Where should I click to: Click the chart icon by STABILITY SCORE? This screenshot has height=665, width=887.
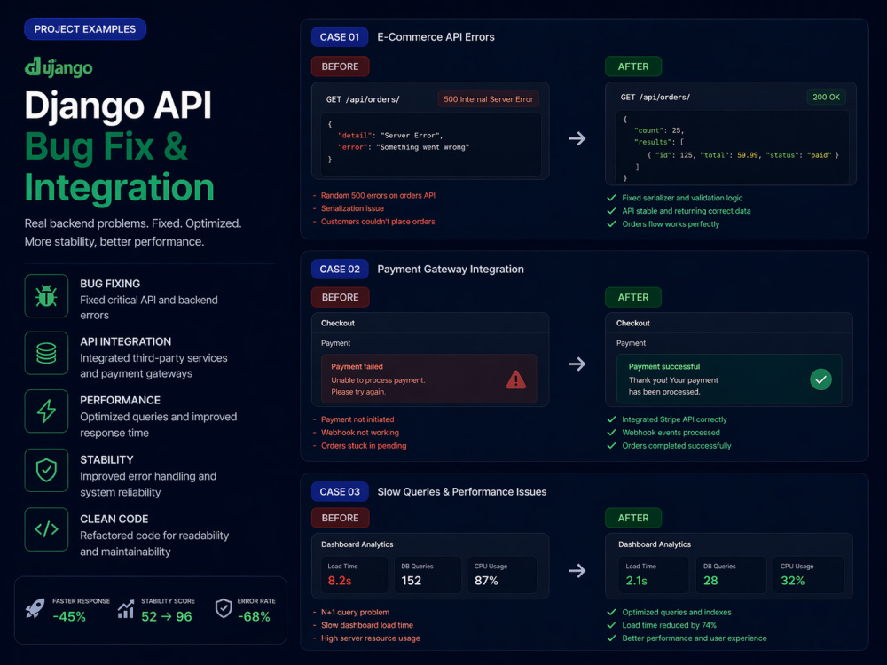point(126,608)
